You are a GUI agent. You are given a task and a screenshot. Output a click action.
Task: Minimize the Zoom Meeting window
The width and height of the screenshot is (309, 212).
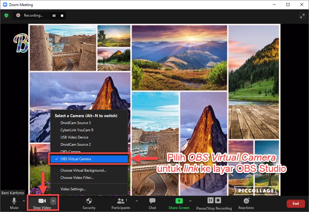click(274, 5)
